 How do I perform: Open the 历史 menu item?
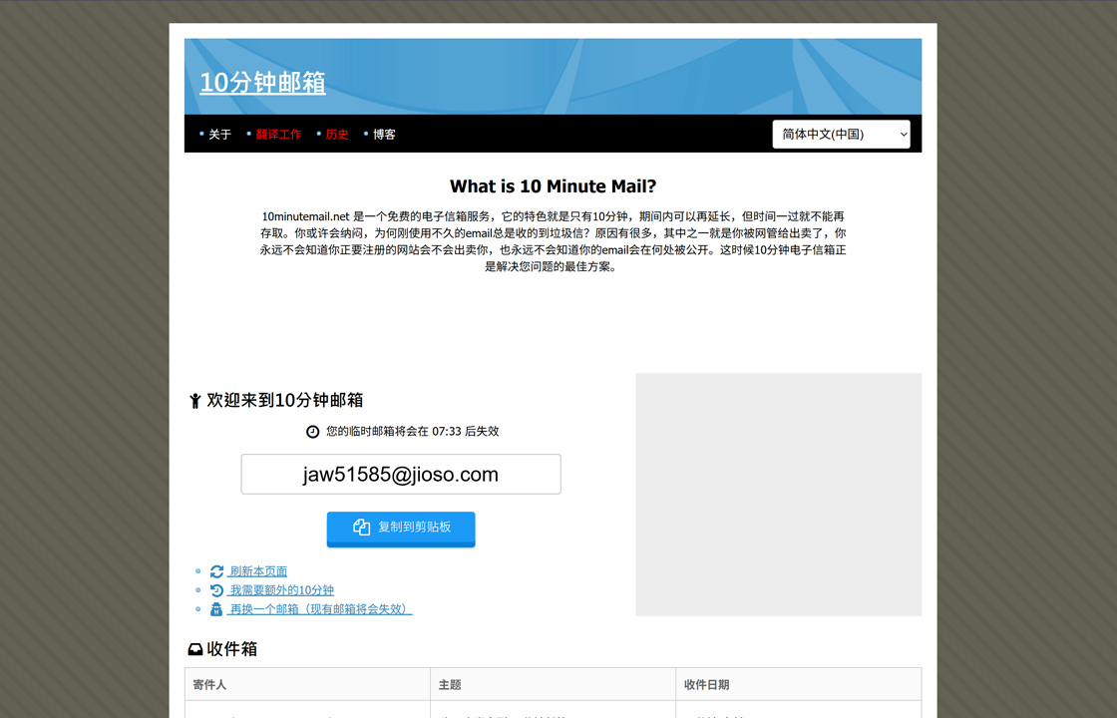click(337, 134)
